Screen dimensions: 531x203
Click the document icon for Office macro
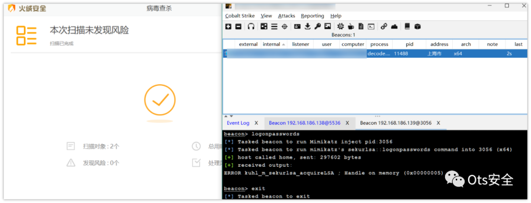coord(361,26)
